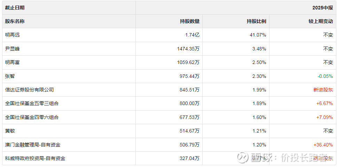
Task: Click the 较上期变动 column header
Action: click(321, 21)
